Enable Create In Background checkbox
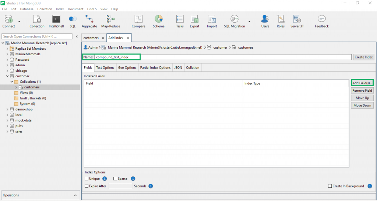The width and height of the screenshot is (377, 201). coord(330,186)
